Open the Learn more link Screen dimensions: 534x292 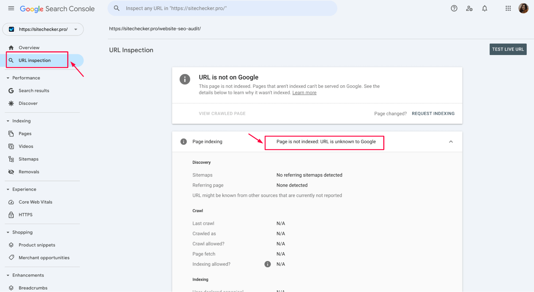304,93
